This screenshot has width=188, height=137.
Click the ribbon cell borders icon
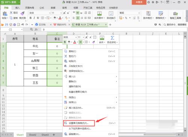[42, 18]
